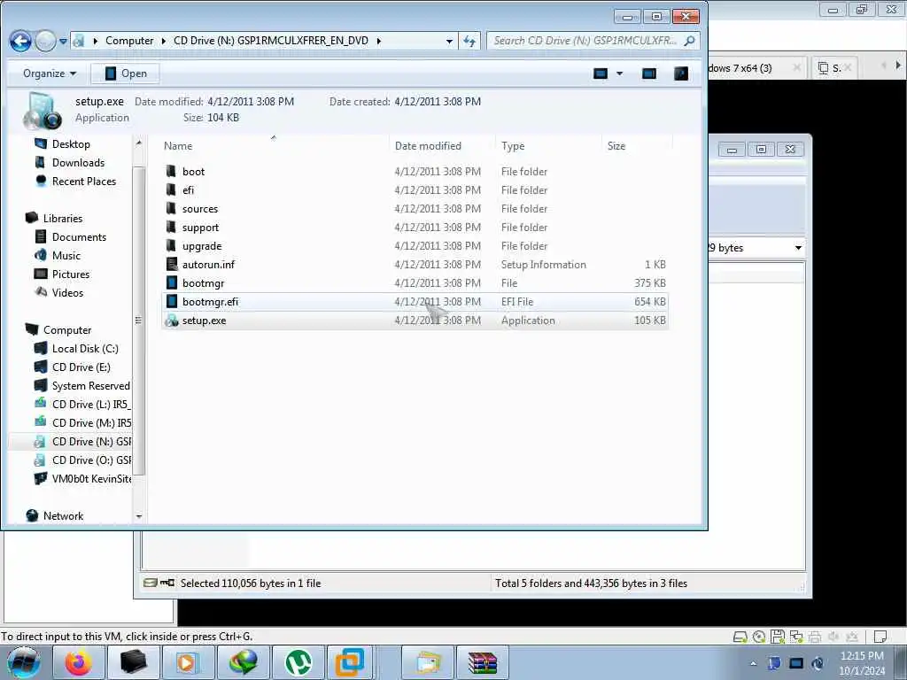Viewport: 907px width, 680px height.
Task: Refresh the CD Drive (N:) folder view
Action: (469, 41)
